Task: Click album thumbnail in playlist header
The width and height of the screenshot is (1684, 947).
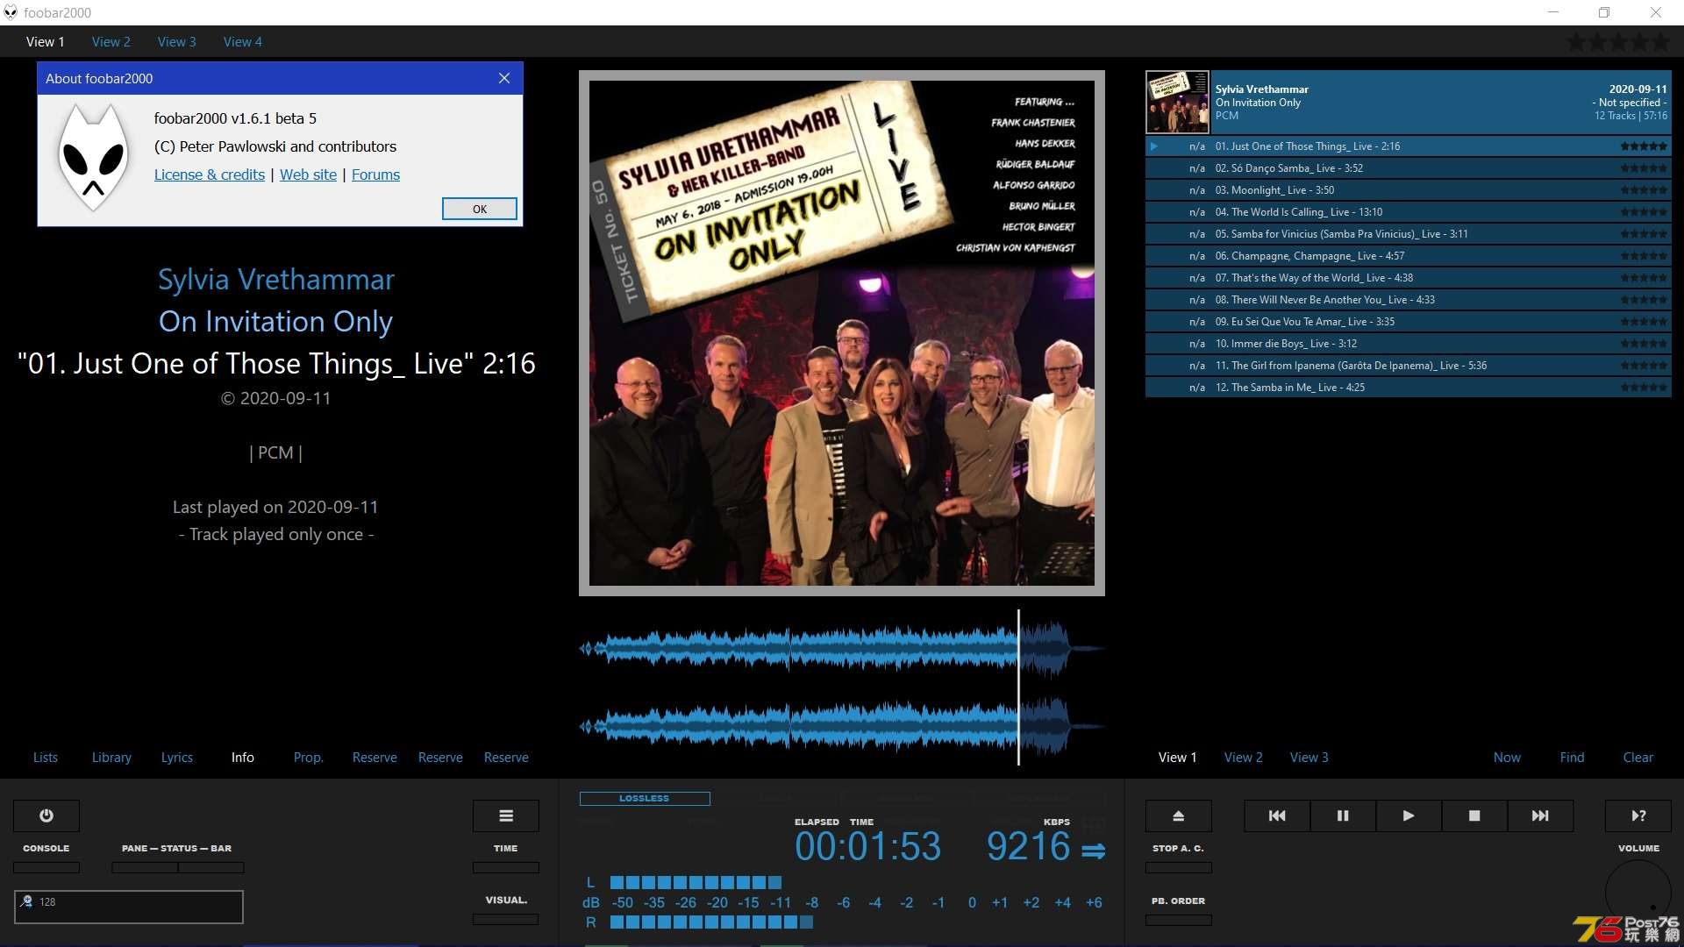Action: coord(1178,102)
